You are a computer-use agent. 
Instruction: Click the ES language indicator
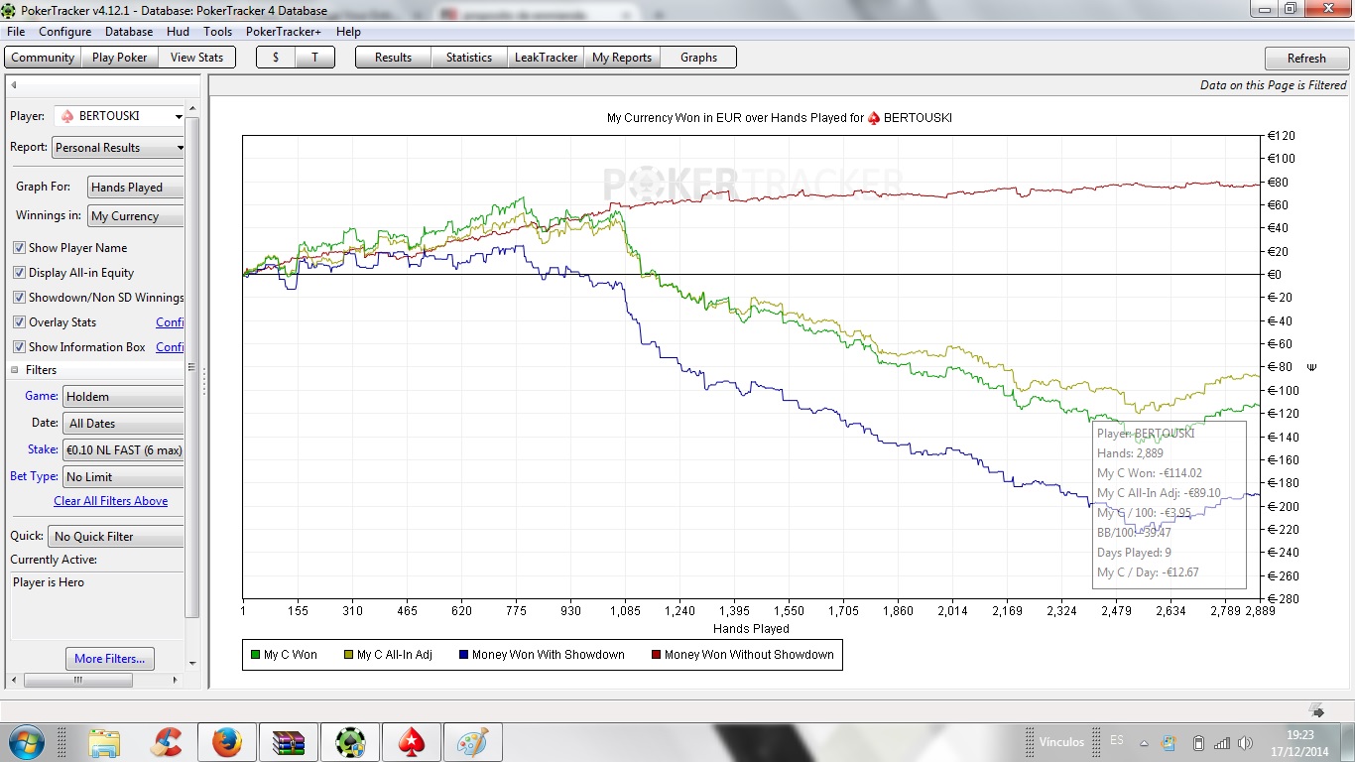[1117, 741]
